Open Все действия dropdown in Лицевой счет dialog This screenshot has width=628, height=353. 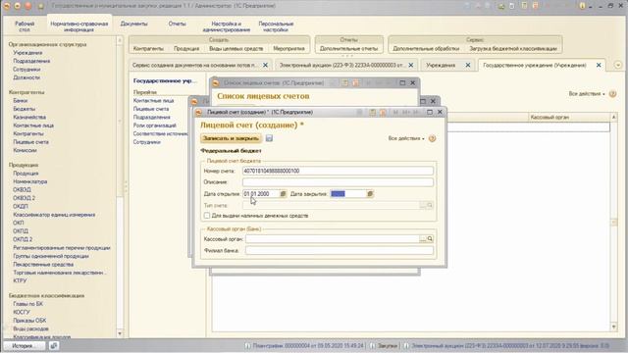(406, 138)
